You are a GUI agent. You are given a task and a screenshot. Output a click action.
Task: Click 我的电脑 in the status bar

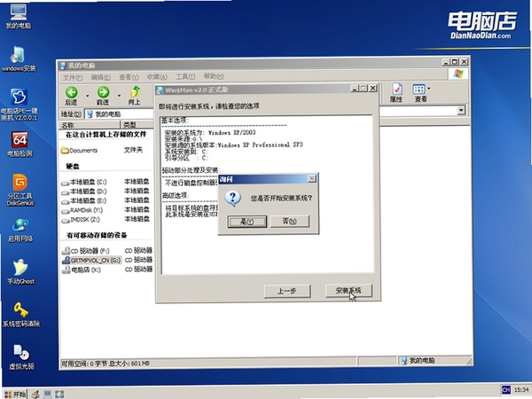tap(419, 360)
